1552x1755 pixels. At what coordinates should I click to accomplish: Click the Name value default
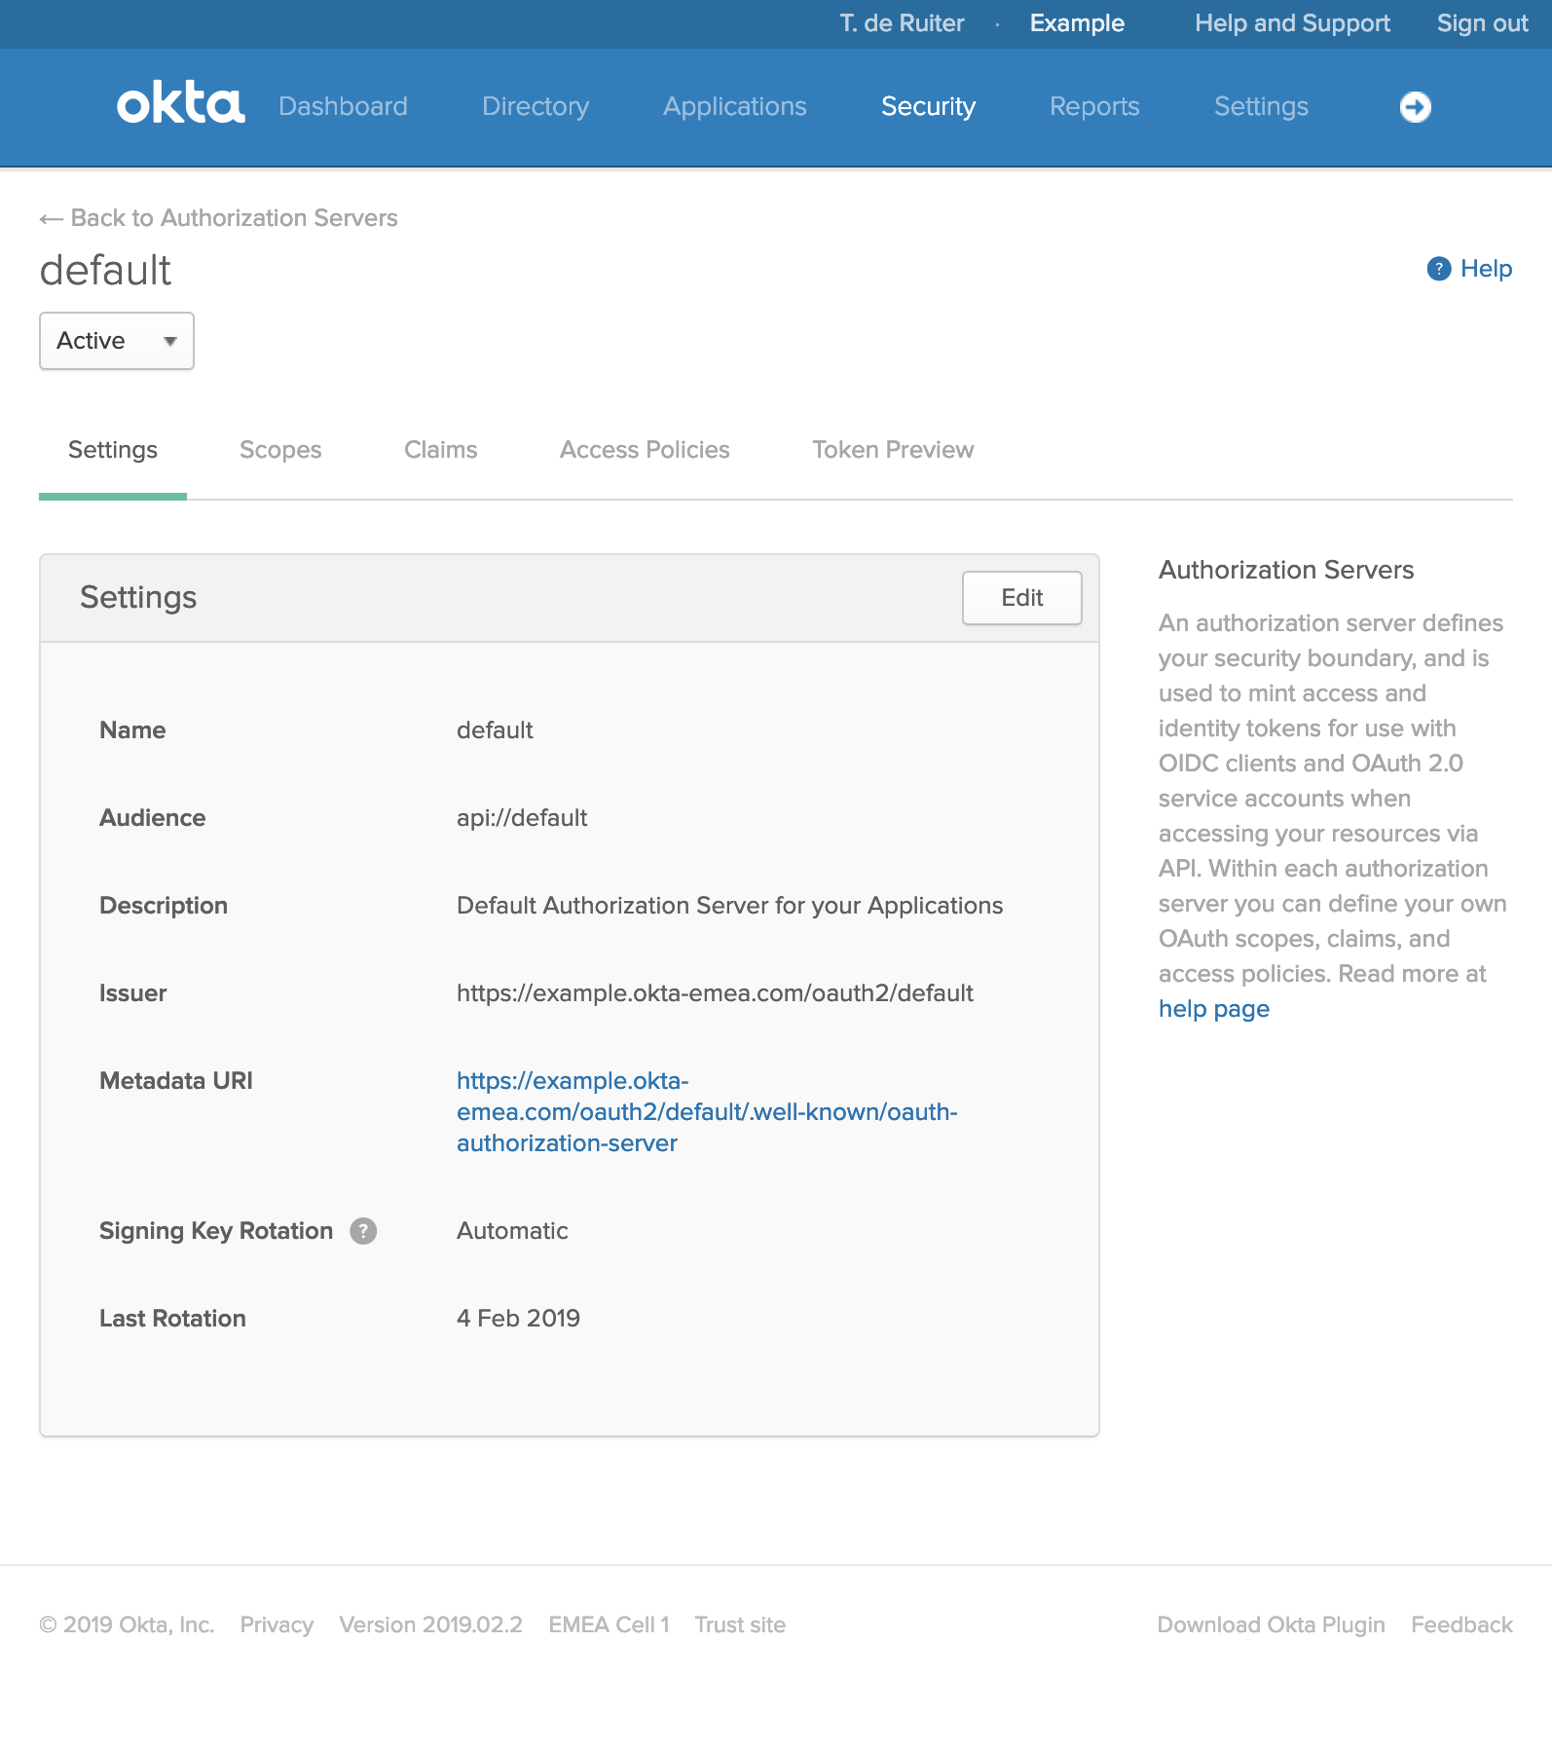(x=495, y=730)
